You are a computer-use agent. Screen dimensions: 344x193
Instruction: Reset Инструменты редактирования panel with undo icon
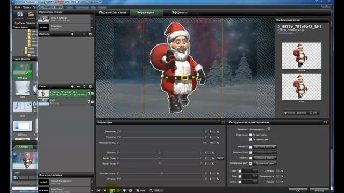click(x=325, y=122)
